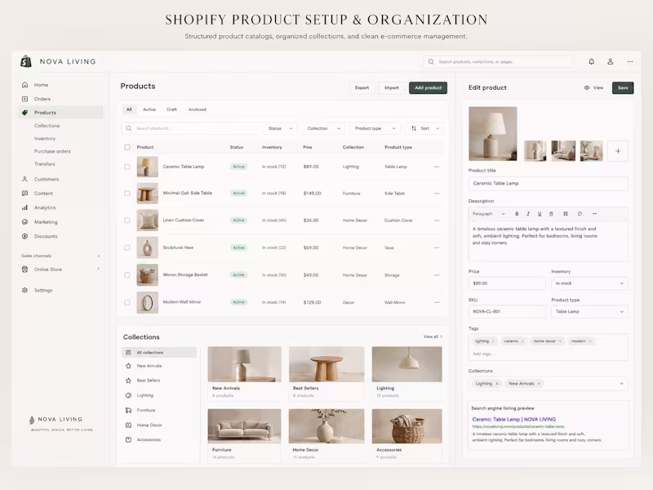This screenshot has height=490, width=653.
Task: Expand the Collections selector chevron
Action: tap(621, 384)
